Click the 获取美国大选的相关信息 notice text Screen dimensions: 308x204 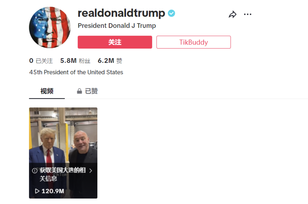pos(62,174)
